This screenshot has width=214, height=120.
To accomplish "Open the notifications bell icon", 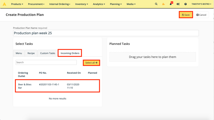I will 170,4.
